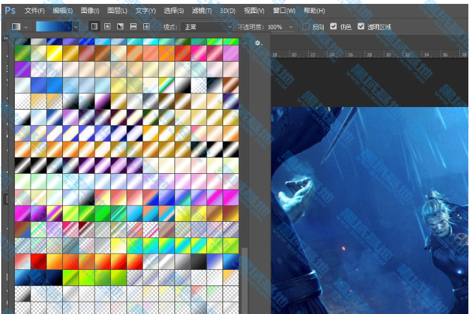
Task: Open the tool preset picker dropdown arrow
Action: tap(26, 27)
